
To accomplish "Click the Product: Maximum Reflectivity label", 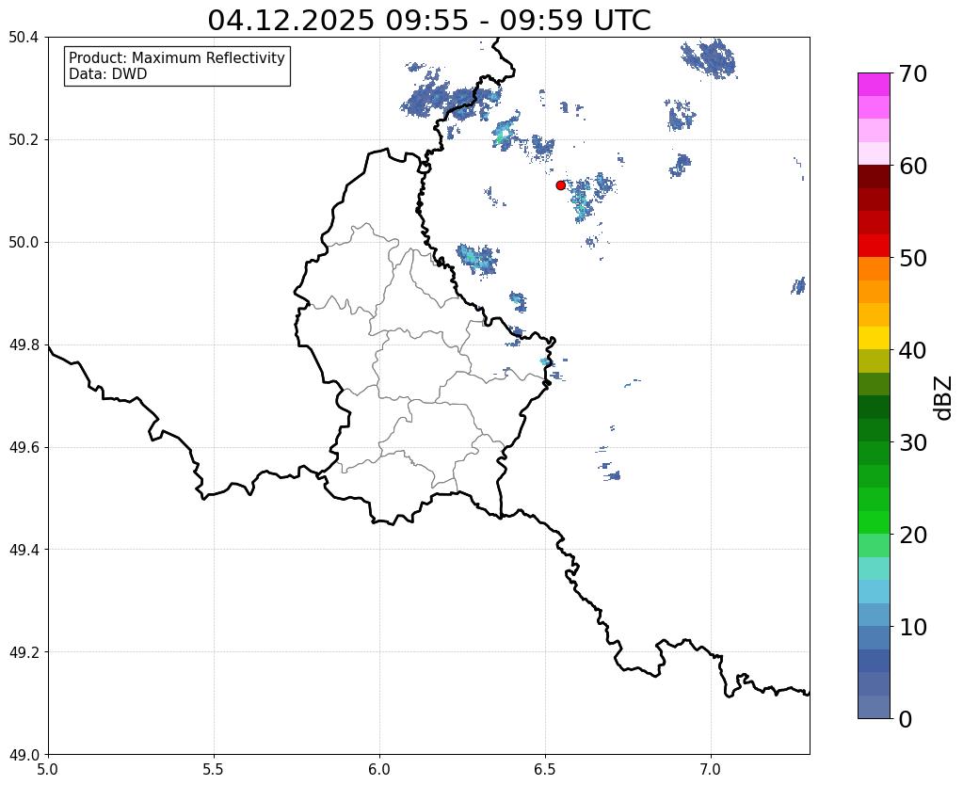I will [177, 57].
